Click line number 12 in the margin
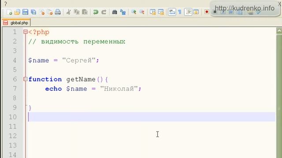Viewport: 282px width, 158px height. pos(13,136)
